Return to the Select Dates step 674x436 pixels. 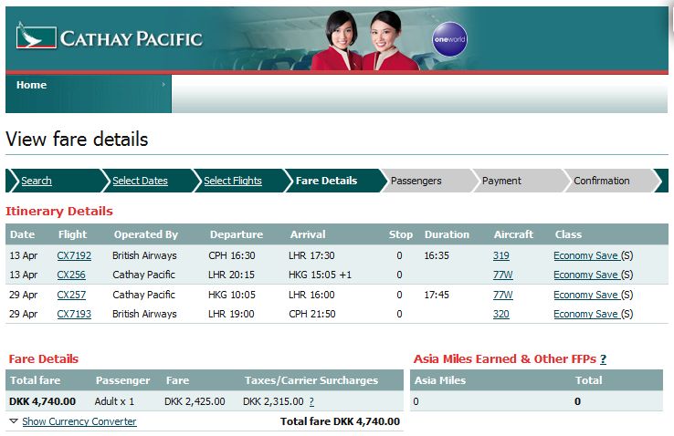140,181
